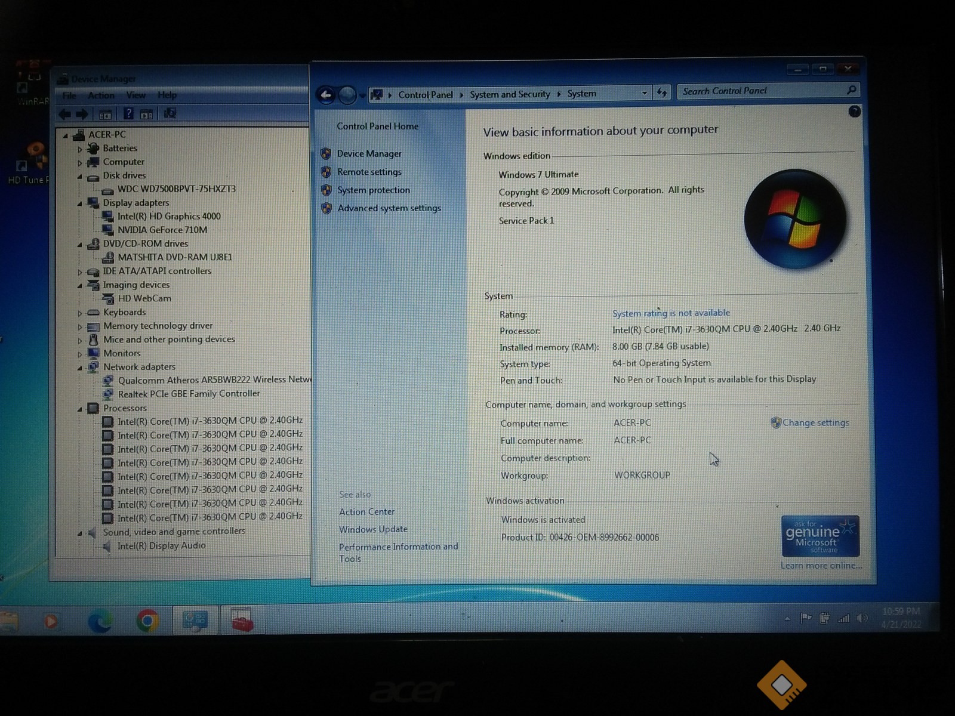This screenshot has width=955, height=716.
Task: Click the network signal tray icon
Action: [843, 619]
